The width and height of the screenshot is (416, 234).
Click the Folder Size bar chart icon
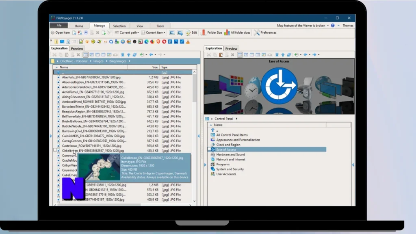pyautogui.click(x=203, y=32)
